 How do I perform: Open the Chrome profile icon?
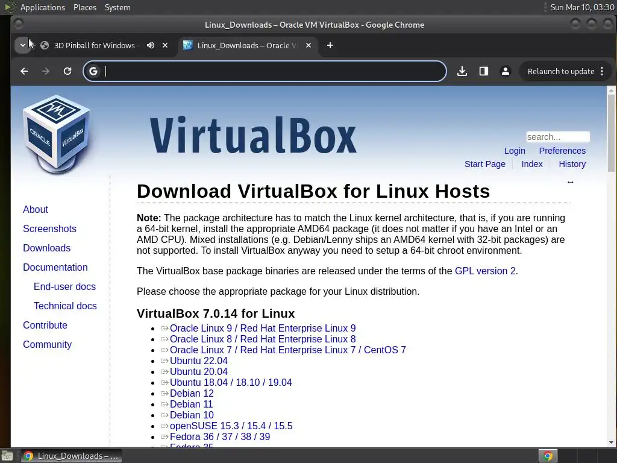click(506, 71)
